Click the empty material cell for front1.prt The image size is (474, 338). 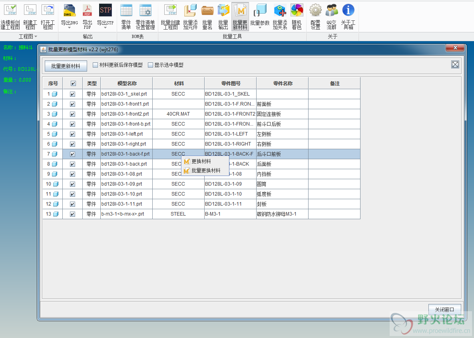click(178, 104)
